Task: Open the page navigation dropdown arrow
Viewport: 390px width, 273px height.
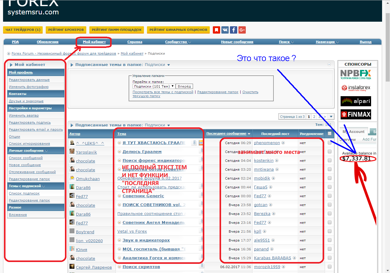Action: pos(331,116)
